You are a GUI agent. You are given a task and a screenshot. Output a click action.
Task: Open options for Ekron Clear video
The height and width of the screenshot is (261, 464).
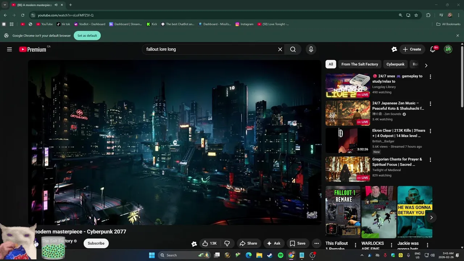click(430, 131)
